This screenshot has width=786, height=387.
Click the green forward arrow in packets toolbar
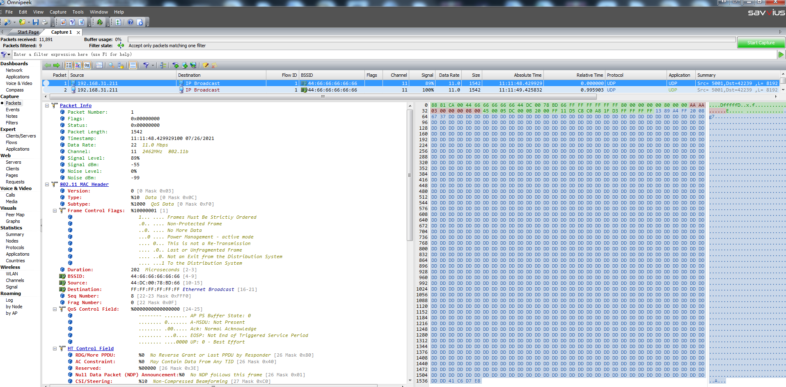57,65
